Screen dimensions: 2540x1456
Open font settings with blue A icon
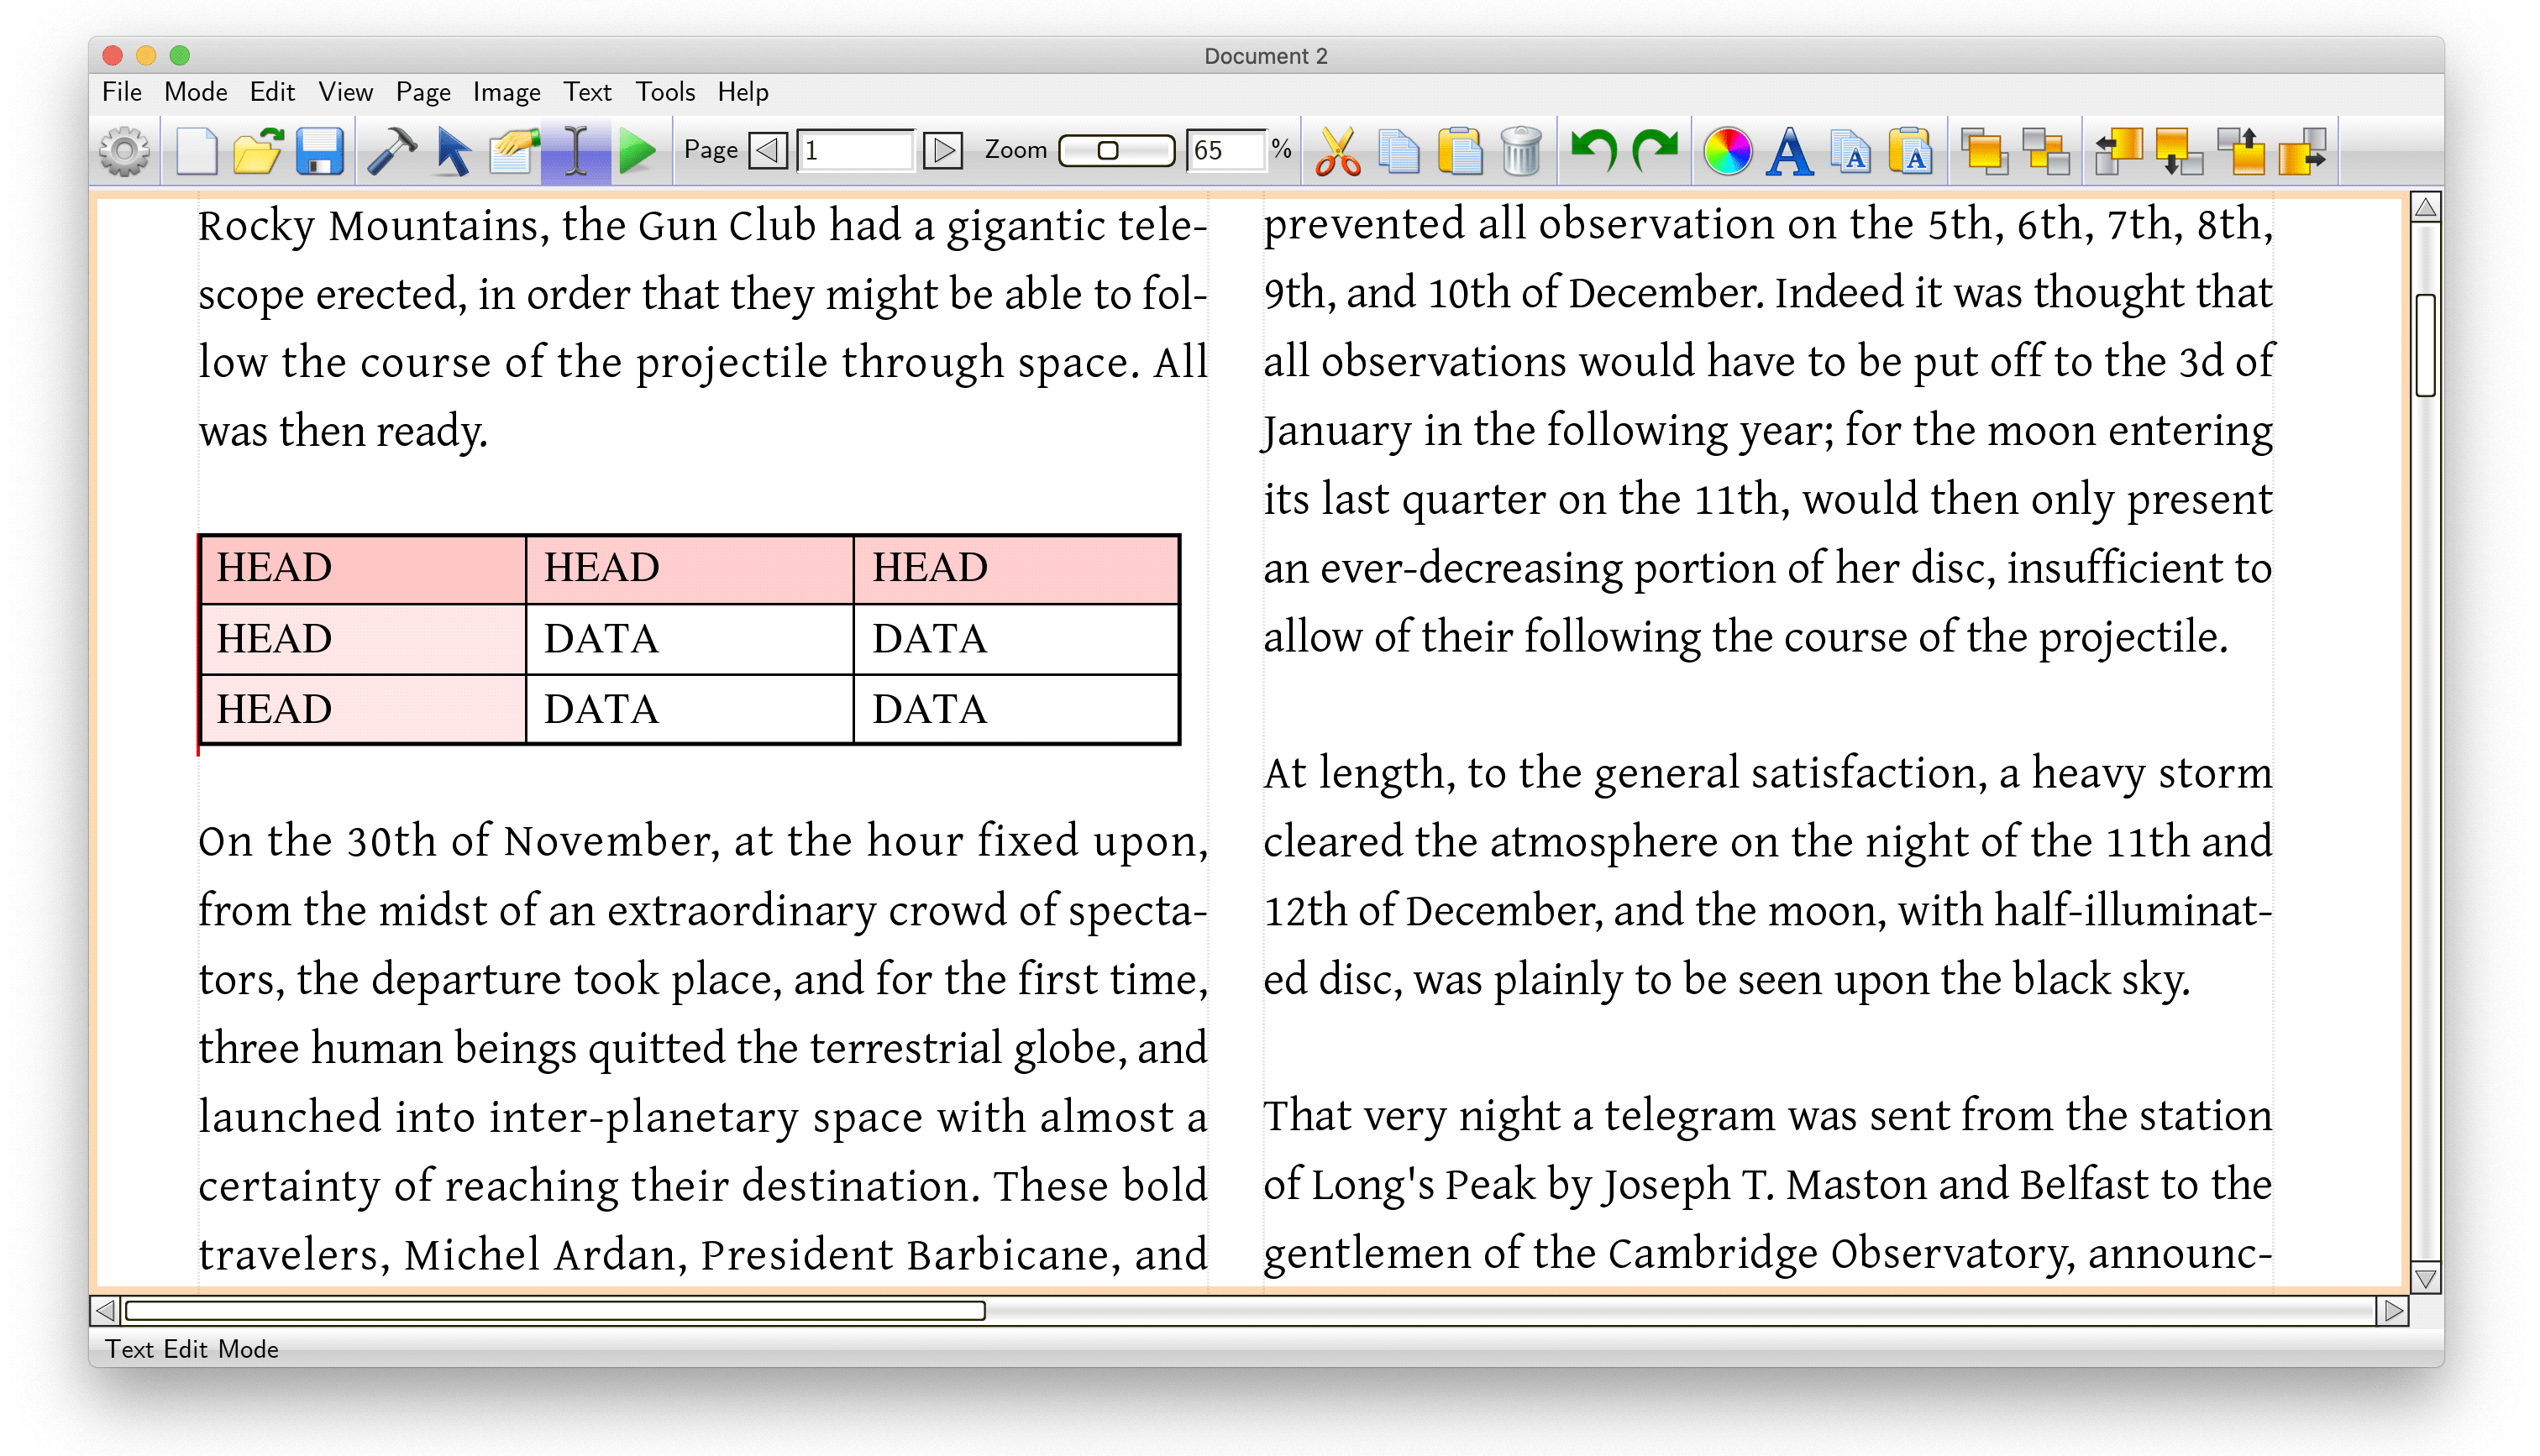pos(1789,151)
